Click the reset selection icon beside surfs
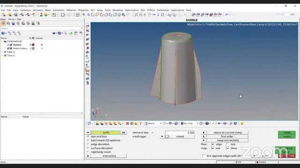The height and width of the screenshot is (168, 300). (124, 133)
